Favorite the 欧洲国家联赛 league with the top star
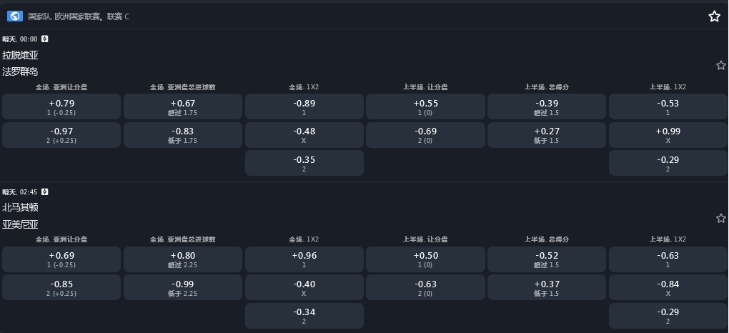Viewport: 729px width, 333px height. pyautogui.click(x=714, y=16)
